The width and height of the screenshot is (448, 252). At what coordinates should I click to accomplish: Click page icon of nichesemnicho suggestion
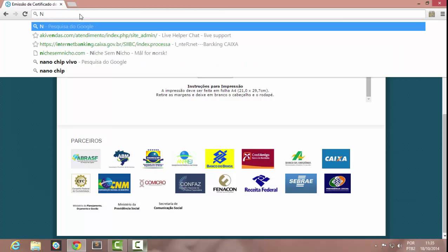pos(35,53)
